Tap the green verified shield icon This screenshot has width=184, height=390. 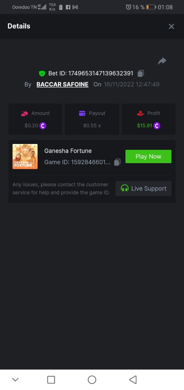(x=42, y=73)
